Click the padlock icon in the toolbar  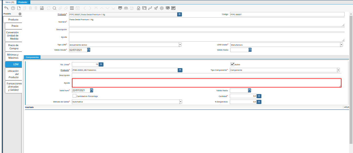click(x=138, y=8)
